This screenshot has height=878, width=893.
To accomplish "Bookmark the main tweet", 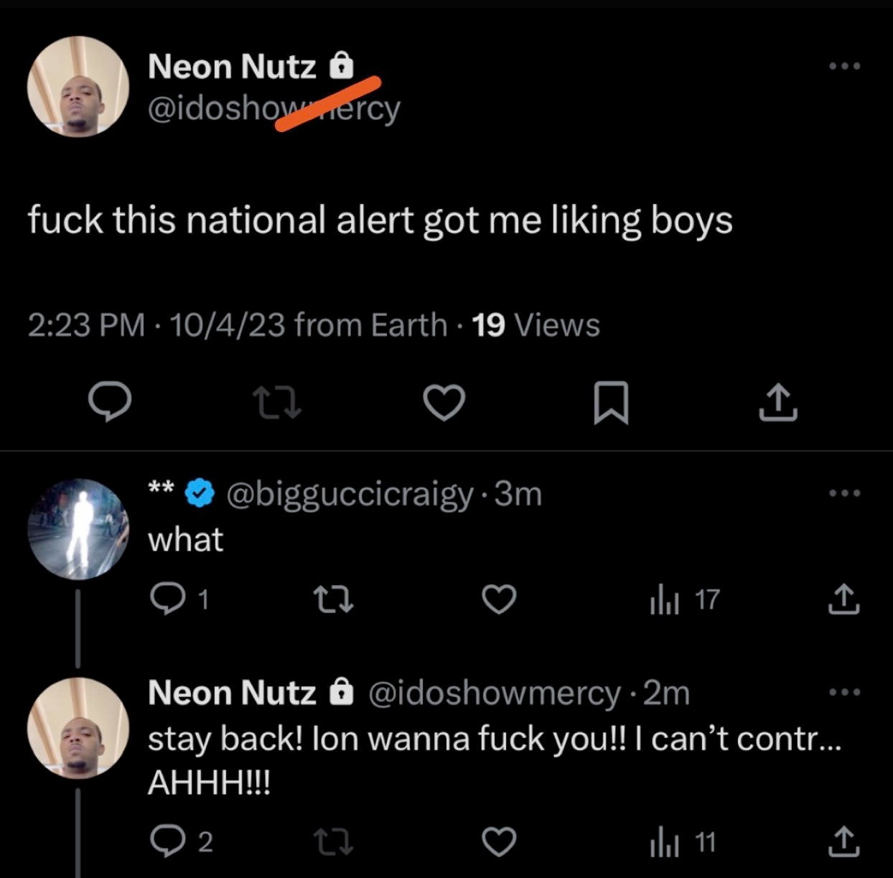I will 612,403.
